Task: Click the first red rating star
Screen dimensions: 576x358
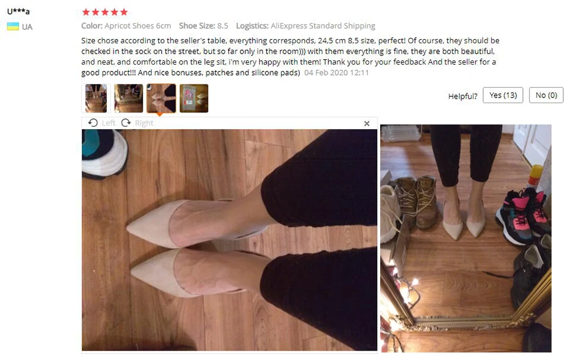Action: (x=86, y=12)
